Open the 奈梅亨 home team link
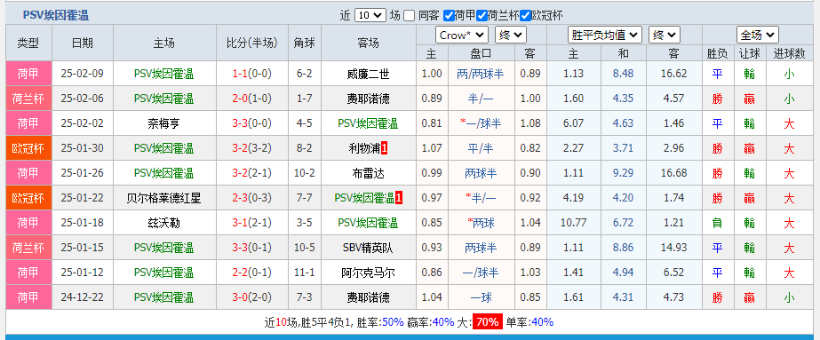Screen dimensions: 820x340 tap(163, 123)
